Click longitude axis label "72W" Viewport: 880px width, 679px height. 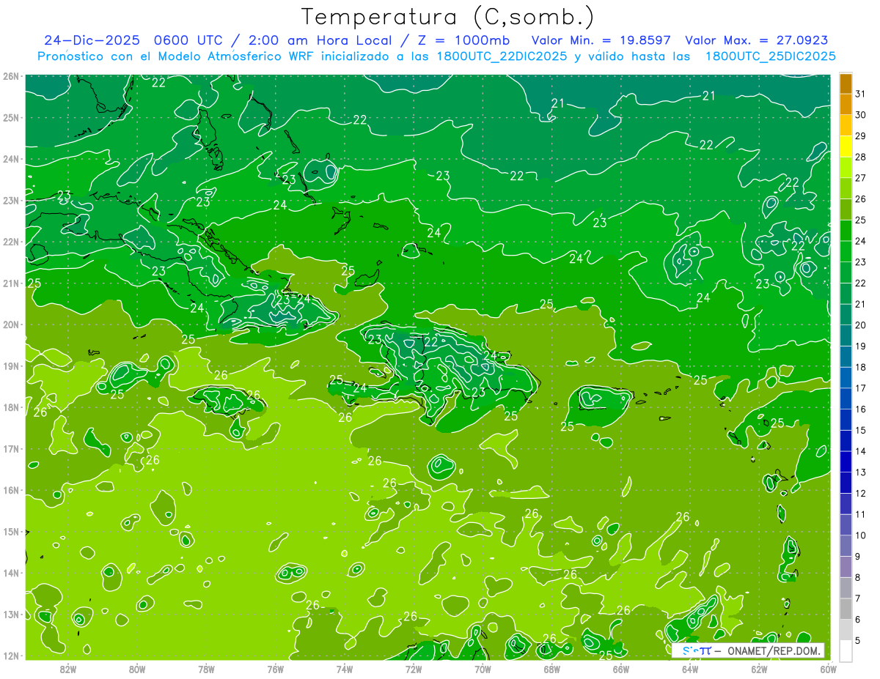[414, 669]
